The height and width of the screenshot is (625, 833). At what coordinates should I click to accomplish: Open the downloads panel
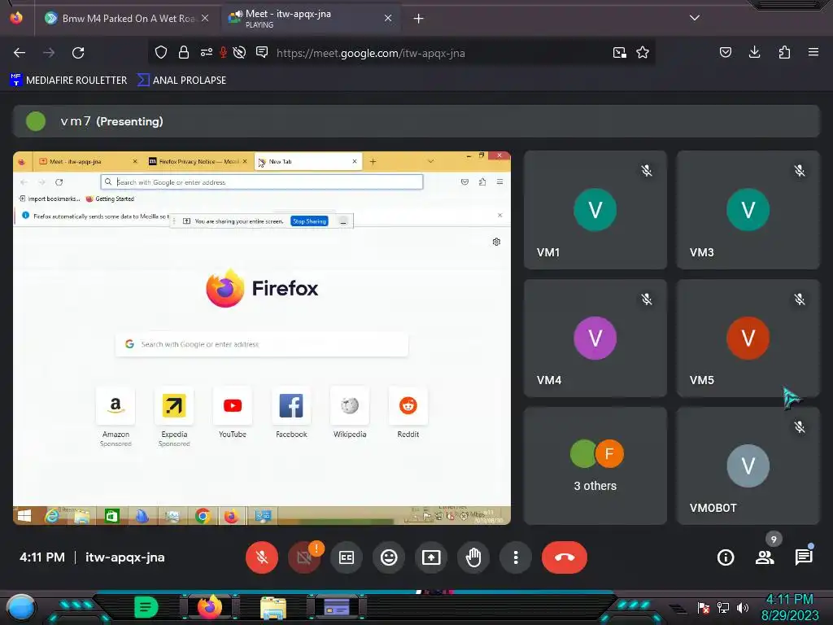(x=754, y=52)
